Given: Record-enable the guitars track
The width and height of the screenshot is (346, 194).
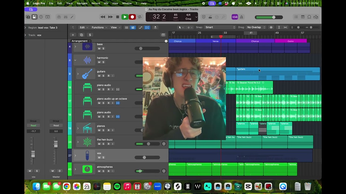Looking at the screenshot, I should point(108,76).
